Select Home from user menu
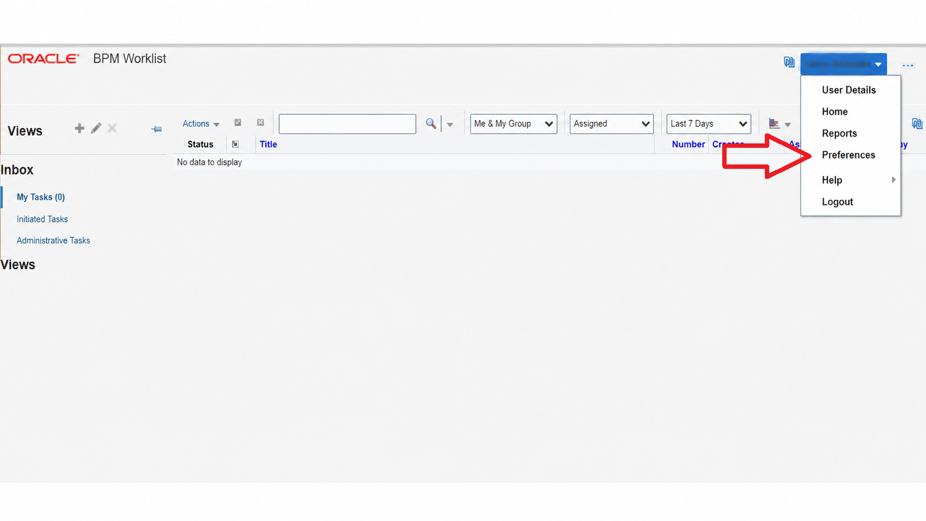Image resolution: width=926 pixels, height=521 pixels. (835, 112)
